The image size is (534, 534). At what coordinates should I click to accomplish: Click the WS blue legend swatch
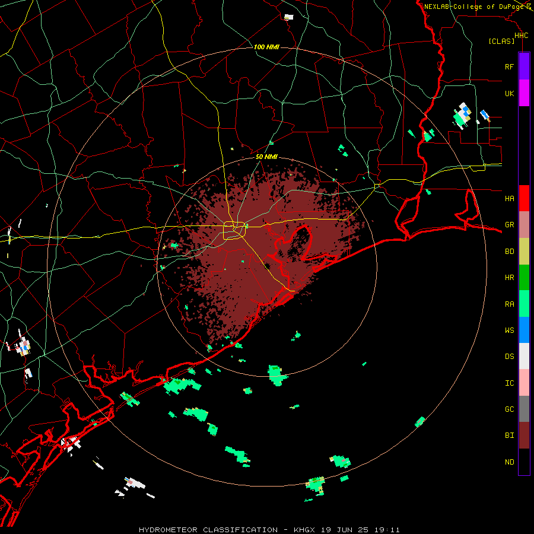coord(524,330)
